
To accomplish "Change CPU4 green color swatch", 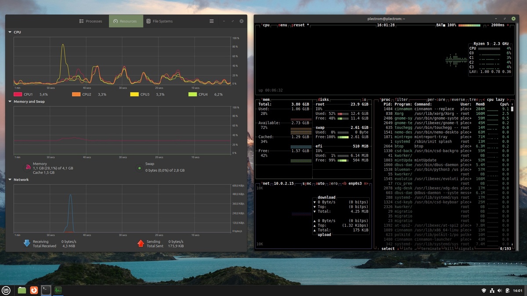I will pyautogui.click(x=192, y=94).
